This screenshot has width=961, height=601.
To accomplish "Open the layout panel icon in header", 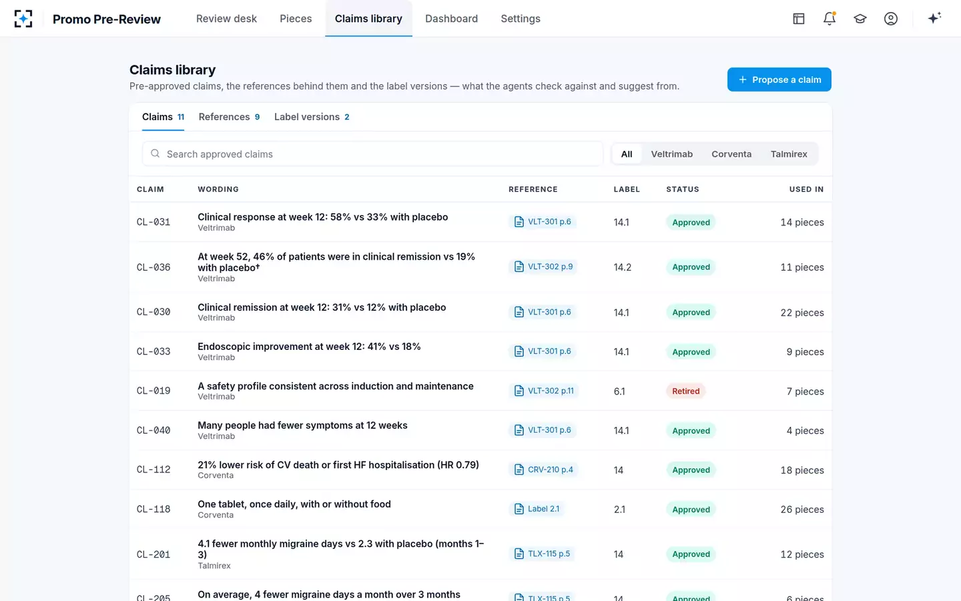I will point(799,19).
